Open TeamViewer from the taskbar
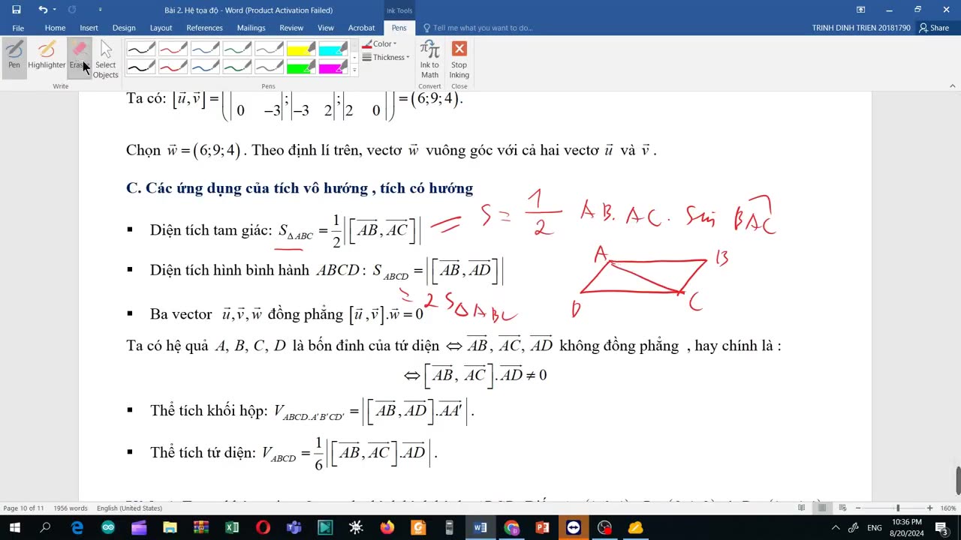Viewport: 961px width, 540px height. [x=573, y=527]
